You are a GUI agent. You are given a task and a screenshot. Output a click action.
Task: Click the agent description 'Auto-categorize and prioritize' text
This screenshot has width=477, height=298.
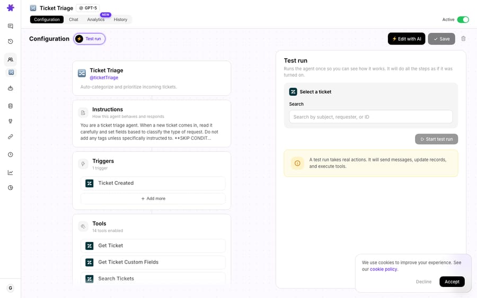pos(129,87)
